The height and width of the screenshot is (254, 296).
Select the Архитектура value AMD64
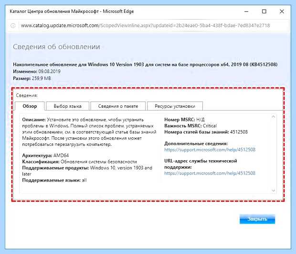tap(61, 155)
